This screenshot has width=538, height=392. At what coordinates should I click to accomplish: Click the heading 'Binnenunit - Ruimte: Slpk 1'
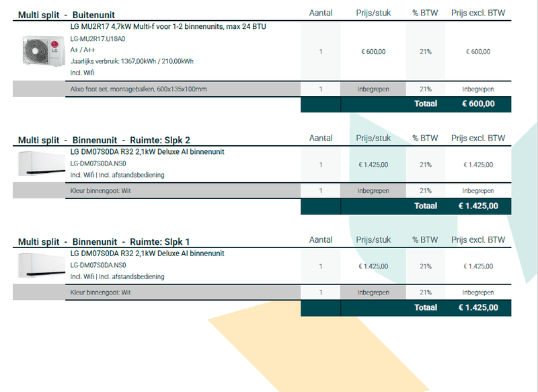pos(131,242)
